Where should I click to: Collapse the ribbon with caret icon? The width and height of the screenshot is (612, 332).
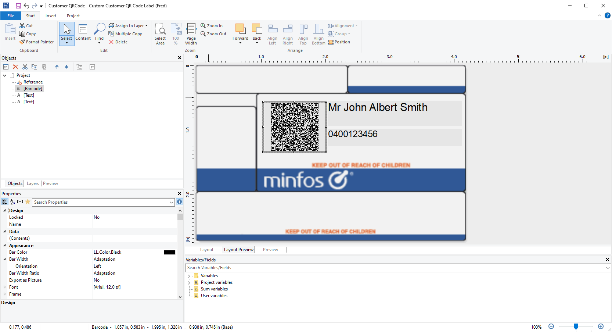(600, 15)
